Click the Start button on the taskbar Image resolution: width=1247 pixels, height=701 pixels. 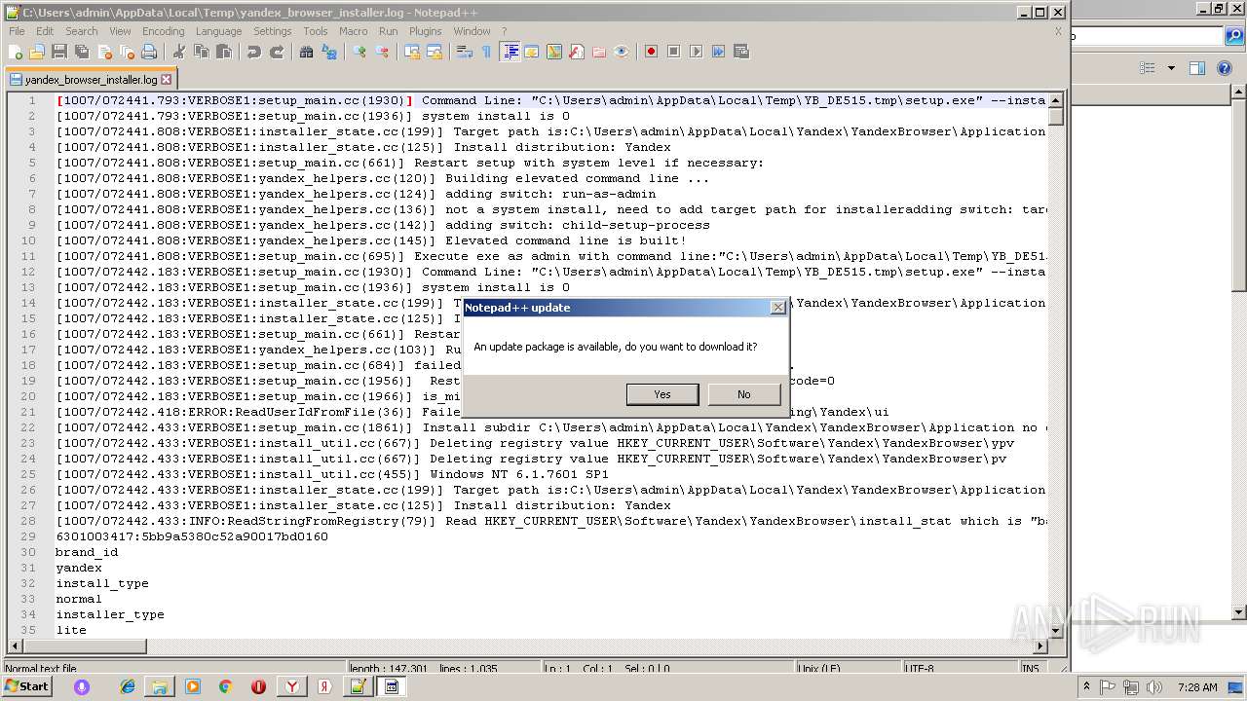point(26,686)
